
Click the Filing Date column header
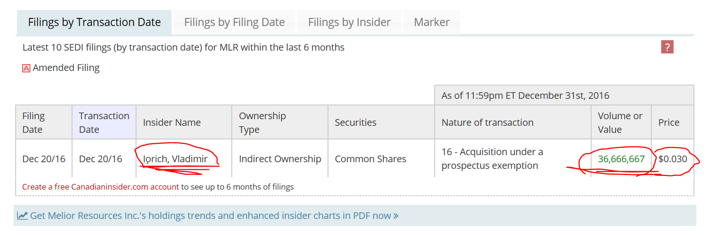point(33,122)
